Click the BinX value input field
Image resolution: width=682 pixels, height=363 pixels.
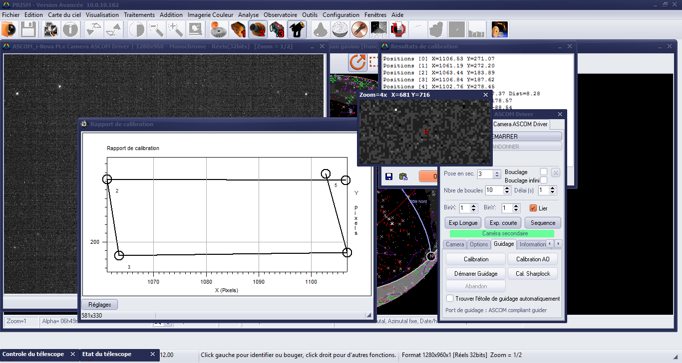click(x=465, y=208)
